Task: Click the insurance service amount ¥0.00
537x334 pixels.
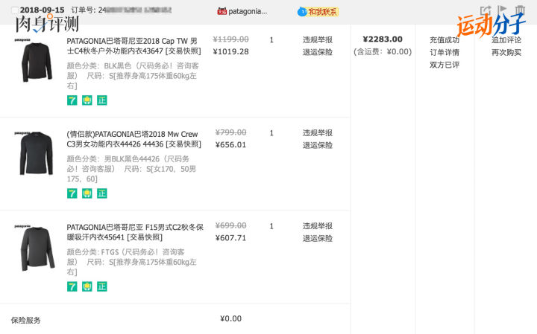Action: (x=230, y=318)
